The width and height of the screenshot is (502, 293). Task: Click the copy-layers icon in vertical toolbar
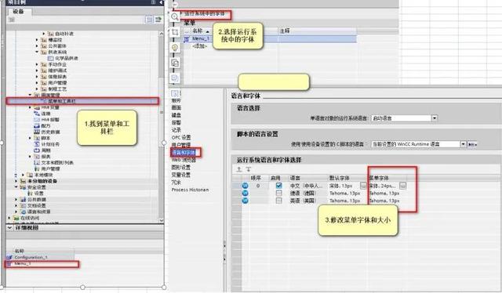click(x=175, y=63)
